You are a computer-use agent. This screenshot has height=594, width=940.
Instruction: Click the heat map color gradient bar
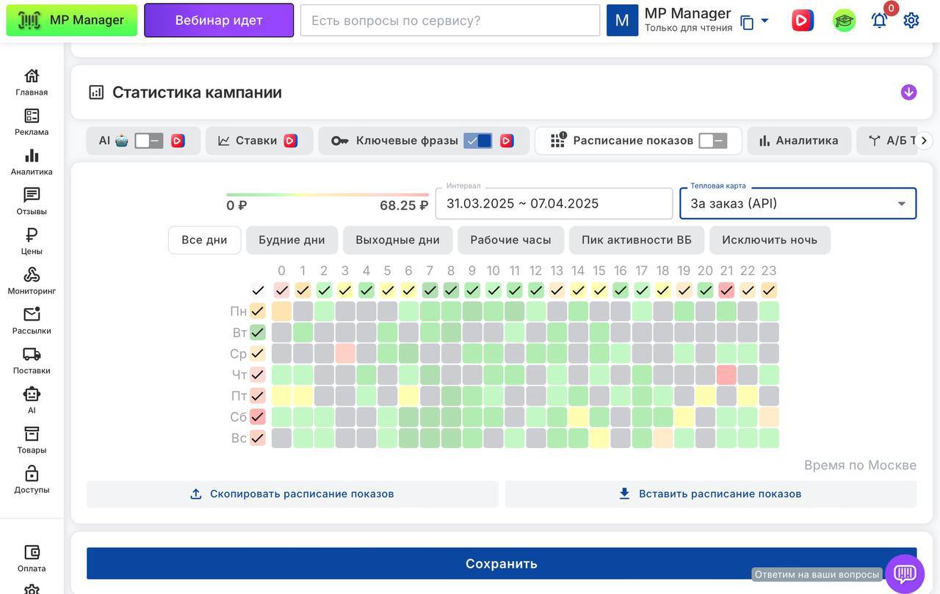click(327, 195)
